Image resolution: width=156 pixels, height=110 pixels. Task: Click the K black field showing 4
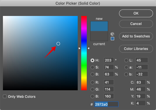point(141,103)
